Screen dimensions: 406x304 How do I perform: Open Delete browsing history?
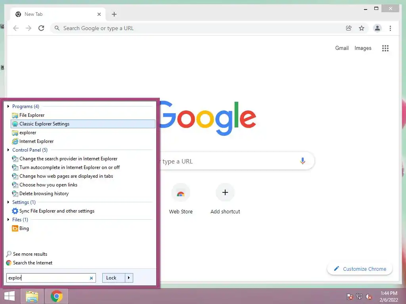click(83, 194)
